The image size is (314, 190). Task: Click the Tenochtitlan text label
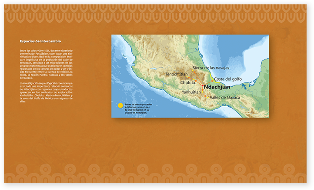[176, 75]
